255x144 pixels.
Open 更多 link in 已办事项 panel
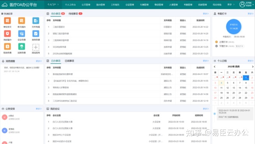206,61
